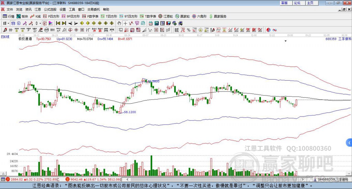This screenshot has height=189, width=352.
Task: Select the percent % retracement tool
Action: [x=189, y=30]
